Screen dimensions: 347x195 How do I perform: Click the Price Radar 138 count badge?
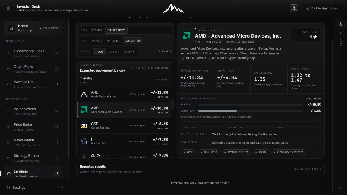pyautogui.click(x=56, y=127)
